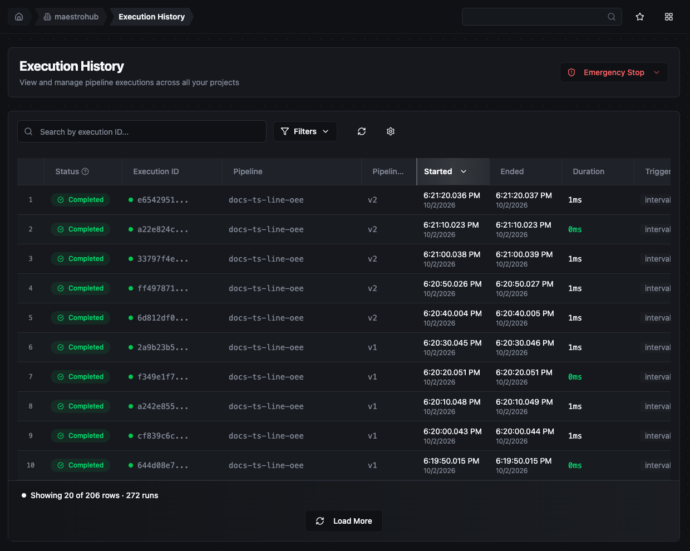Screen dimensions: 690x551
Task: Click the Completed badge in row 8
Action: click(80, 406)
